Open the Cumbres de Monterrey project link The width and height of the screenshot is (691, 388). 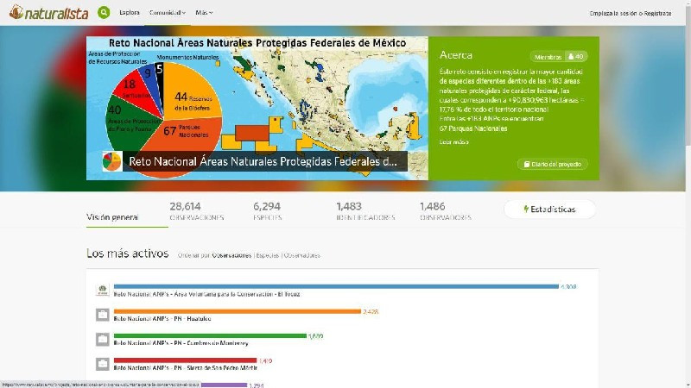coord(181,343)
